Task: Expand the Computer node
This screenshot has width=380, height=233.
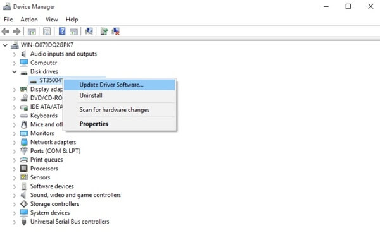Action: click(15, 63)
